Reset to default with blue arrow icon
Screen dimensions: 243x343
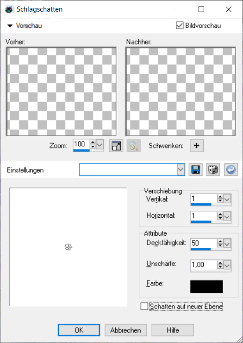tap(231, 169)
